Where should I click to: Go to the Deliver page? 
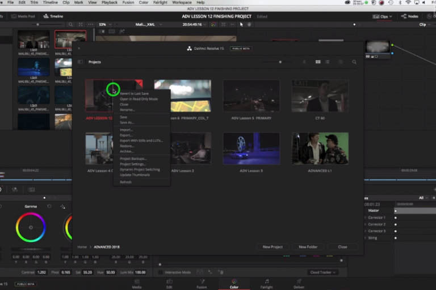point(299,283)
